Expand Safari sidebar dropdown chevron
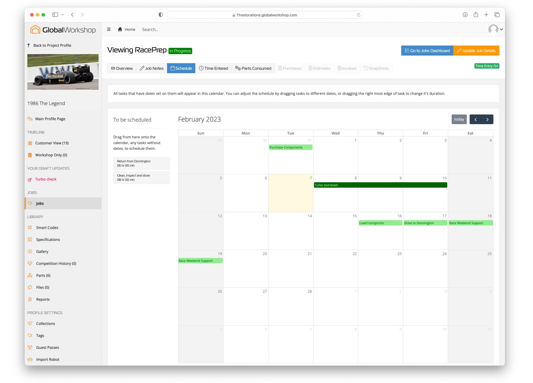 [62, 15]
